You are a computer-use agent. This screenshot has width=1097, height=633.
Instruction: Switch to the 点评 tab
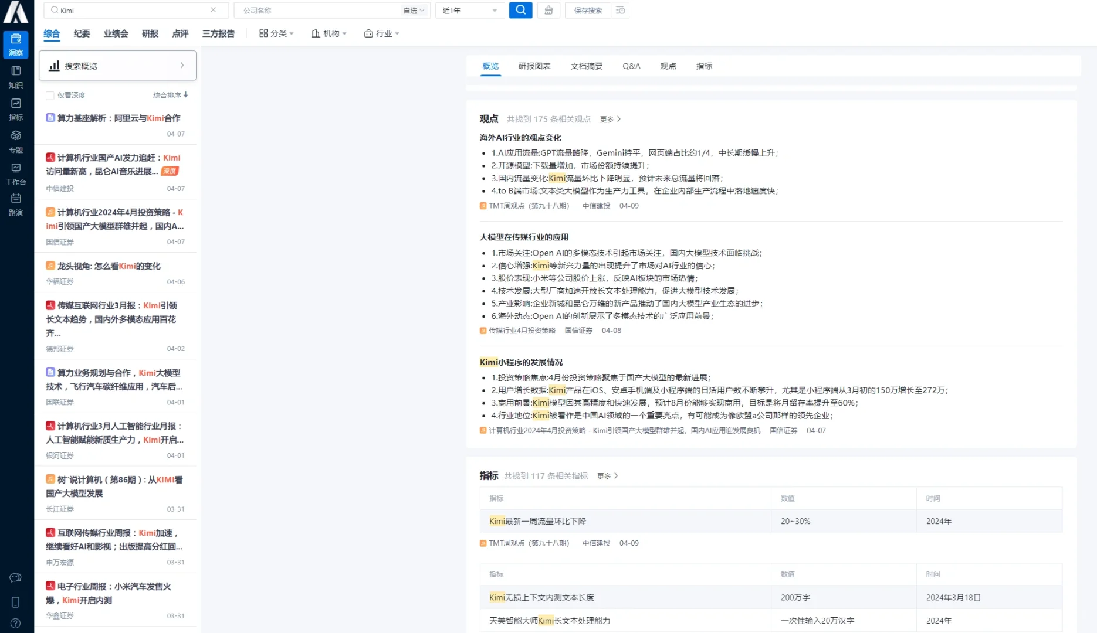(180, 33)
